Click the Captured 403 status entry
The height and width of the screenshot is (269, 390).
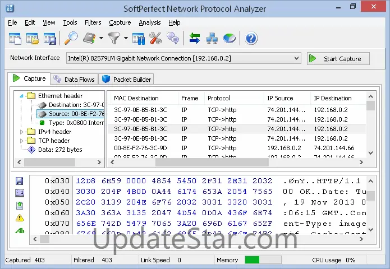(x=25, y=260)
